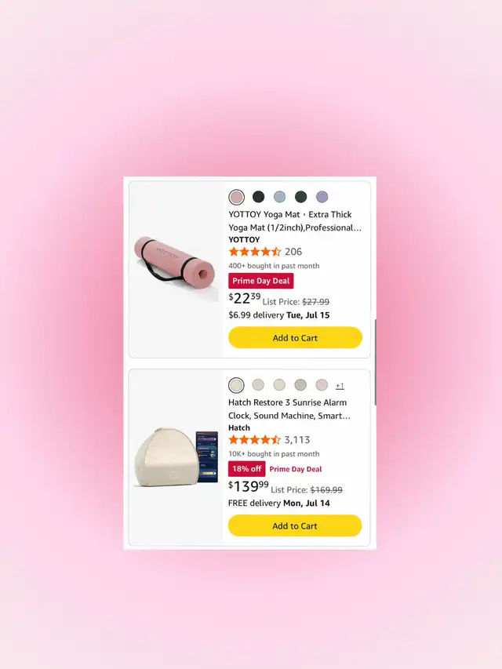Open the 3,113 ratings count link
This screenshot has height=669, width=502.
[x=297, y=440]
